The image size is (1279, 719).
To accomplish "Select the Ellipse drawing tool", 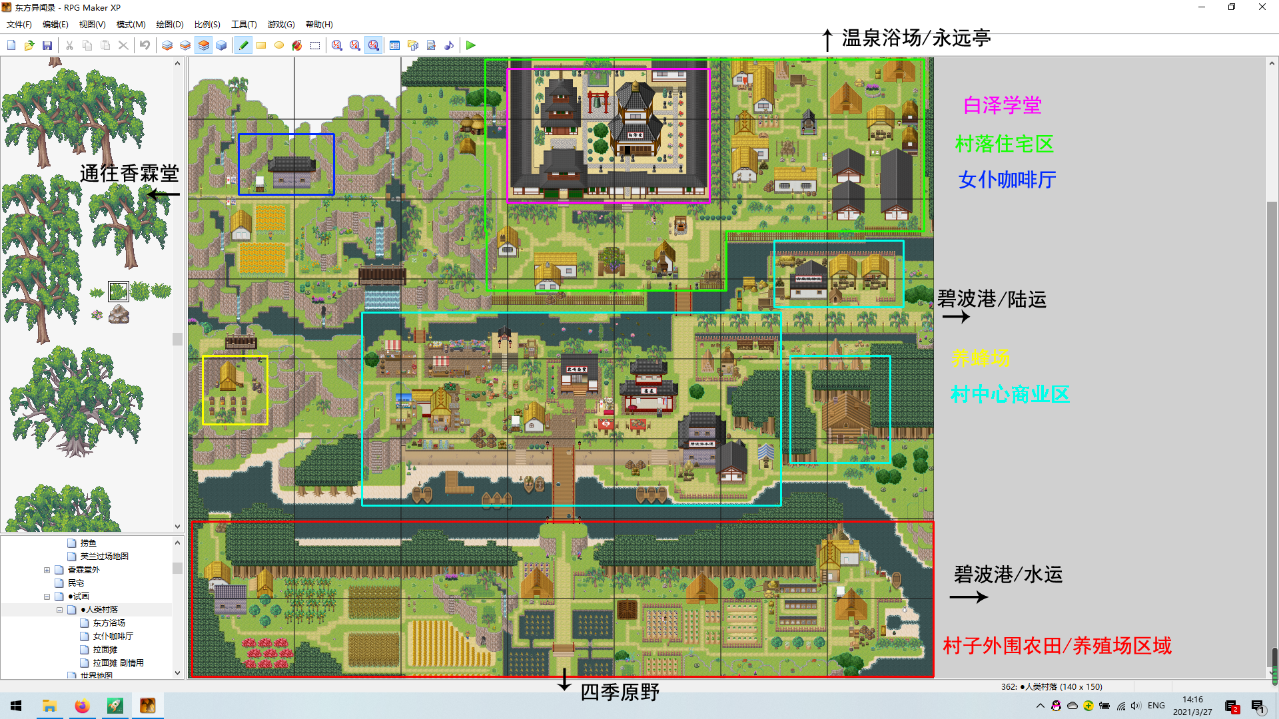I will click(x=279, y=45).
